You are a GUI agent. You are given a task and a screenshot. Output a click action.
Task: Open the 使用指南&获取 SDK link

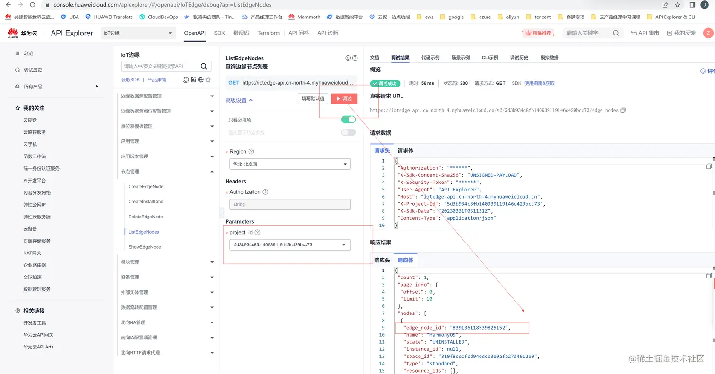pyautogui.click(x=539, y=83)
